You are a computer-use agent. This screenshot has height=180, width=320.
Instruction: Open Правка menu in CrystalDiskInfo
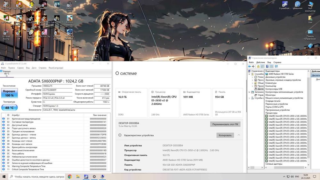[12, 68]
